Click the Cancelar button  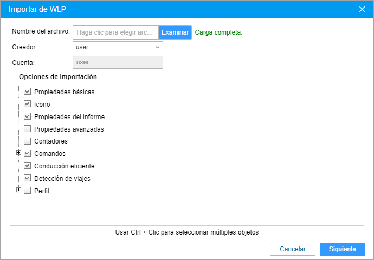coord(293,249)
